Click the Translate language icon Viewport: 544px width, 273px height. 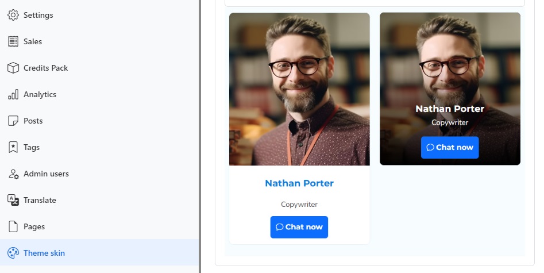click(13, 200)
